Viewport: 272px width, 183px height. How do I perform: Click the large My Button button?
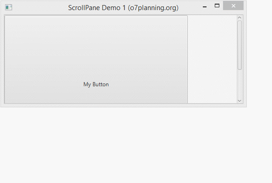click(96, 60)
